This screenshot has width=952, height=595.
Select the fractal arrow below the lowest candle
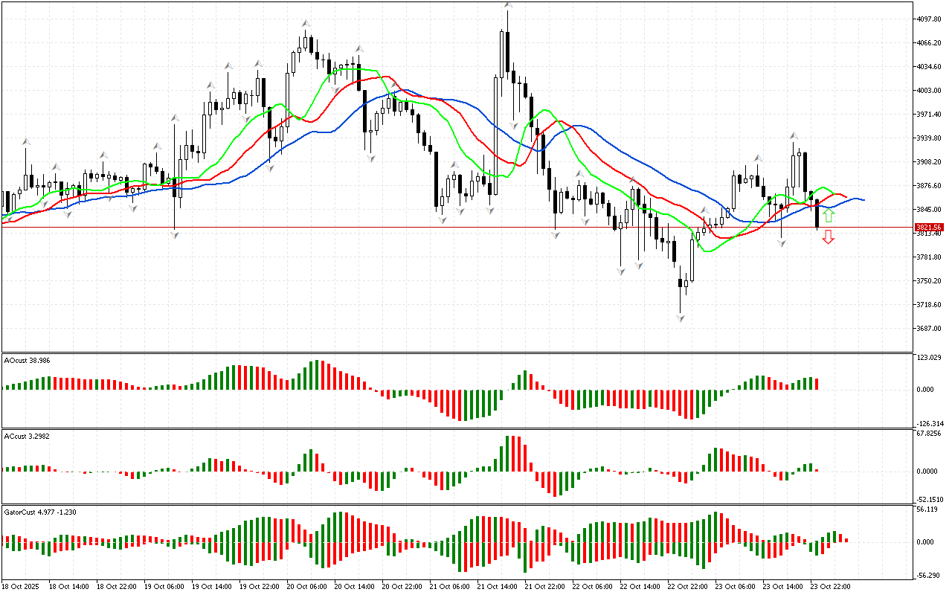681,318
